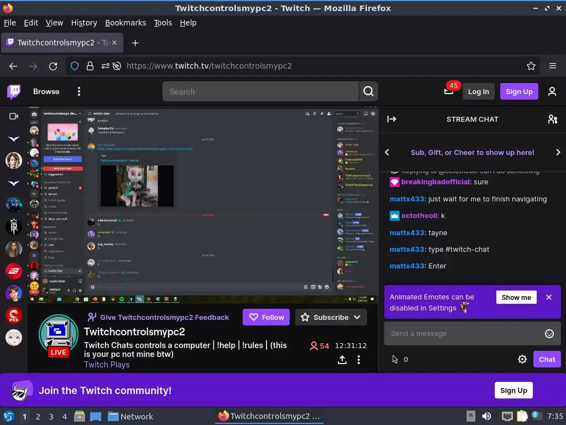This screenshot has width=566, height=425.
Task: Open the volume speaker tray icon
Action: pyautogui.click(x=486, y=416)
